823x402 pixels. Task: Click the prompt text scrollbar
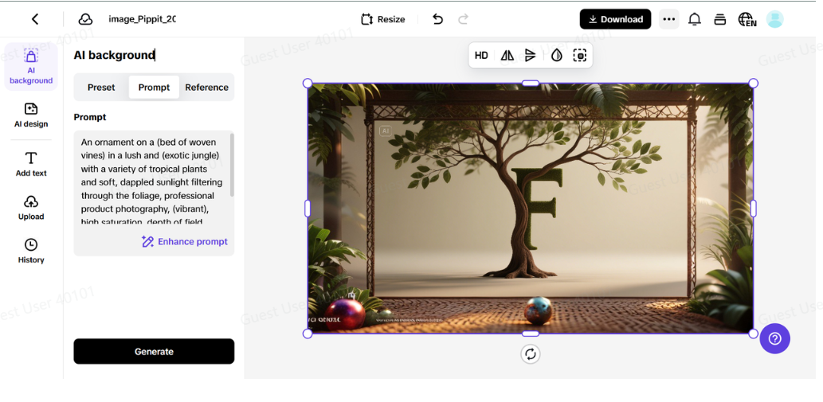click(x=232, y=165)
